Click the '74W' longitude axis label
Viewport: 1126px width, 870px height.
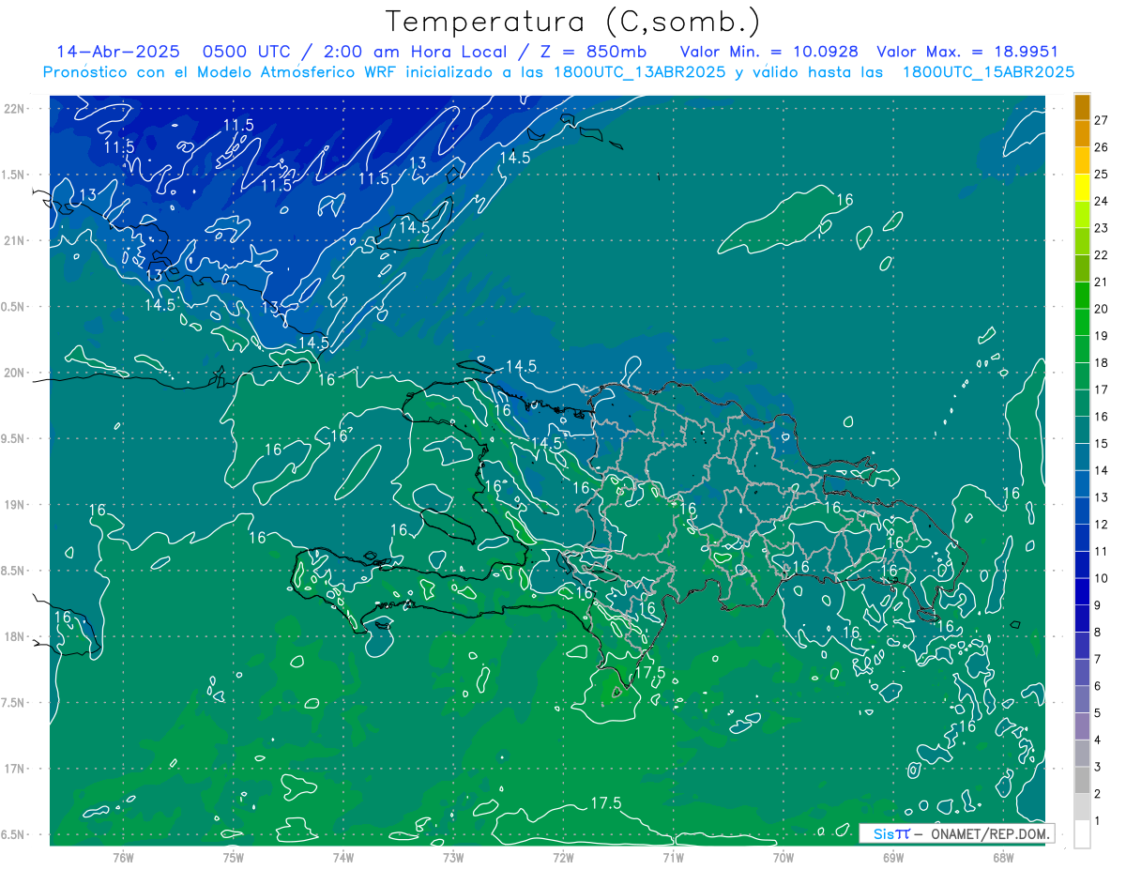coord(342,858)
